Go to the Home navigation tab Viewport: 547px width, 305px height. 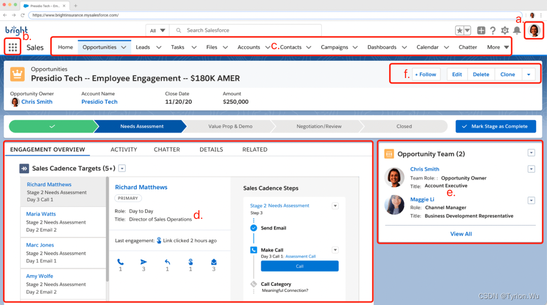tap(65, 47)
